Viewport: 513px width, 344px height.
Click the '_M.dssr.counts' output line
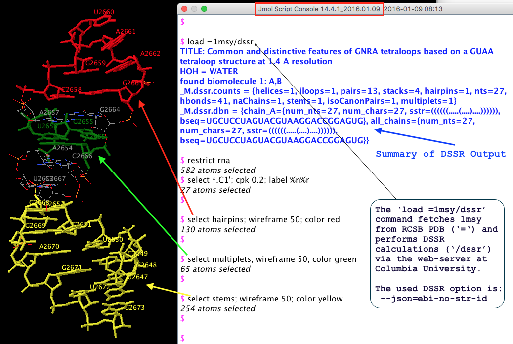(343, 96)
